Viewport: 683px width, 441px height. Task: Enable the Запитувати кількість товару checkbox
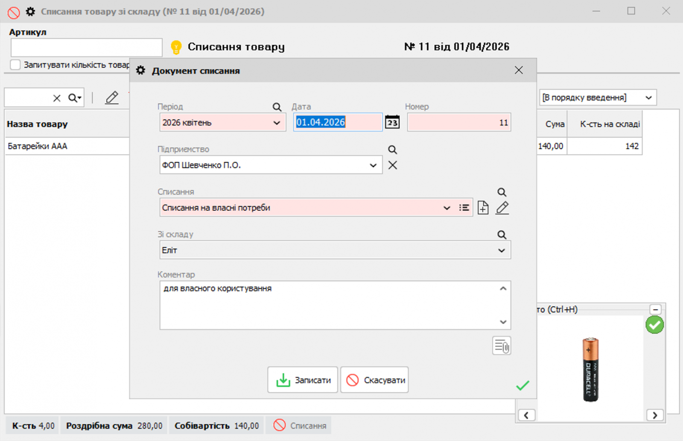pyautogui.click(x=15, y=65)
